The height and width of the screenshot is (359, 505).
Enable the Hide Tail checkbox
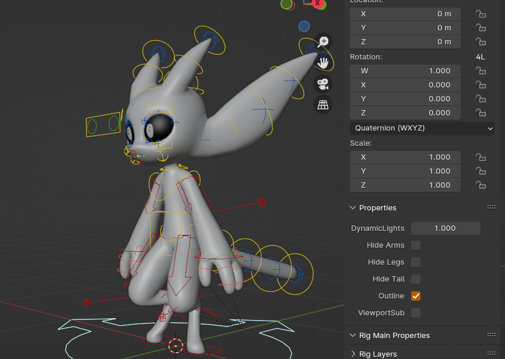(x=416, y=279)
